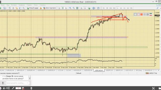Zoom out of the chart
The width and height of the screenshot is (161, 90).
(74, 8)
